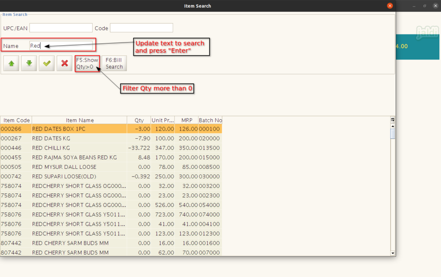The width and height of the screenshot is (441, 277).
Task: Click the scrollbar down arrow
Action: 393,253
